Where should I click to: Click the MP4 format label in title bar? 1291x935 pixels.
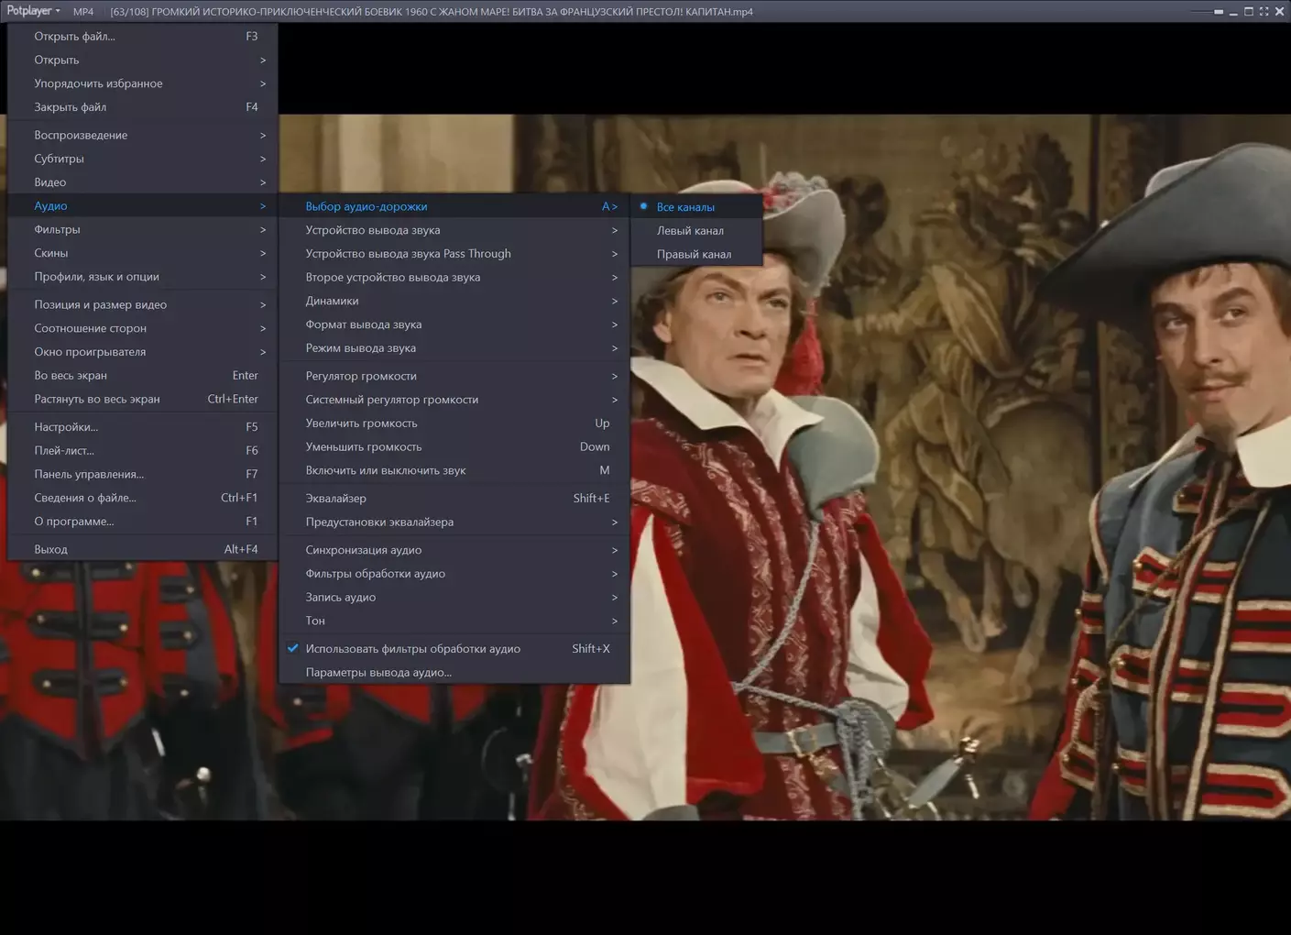tap(83, 12)
